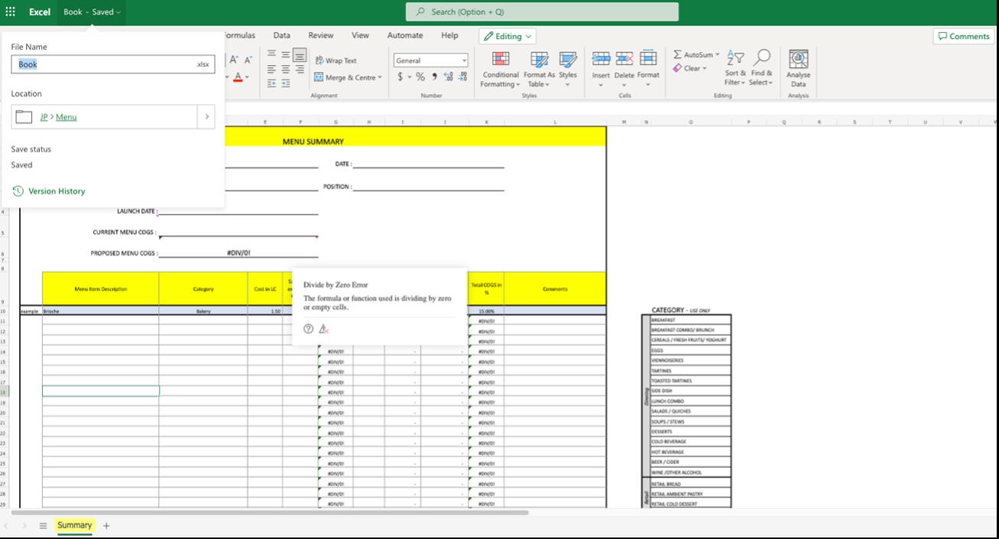Image resolution: width=999 pixels, height=539 pixels.
Task: Open the Book - Saved title dropdown
Action: click(92, 12)
